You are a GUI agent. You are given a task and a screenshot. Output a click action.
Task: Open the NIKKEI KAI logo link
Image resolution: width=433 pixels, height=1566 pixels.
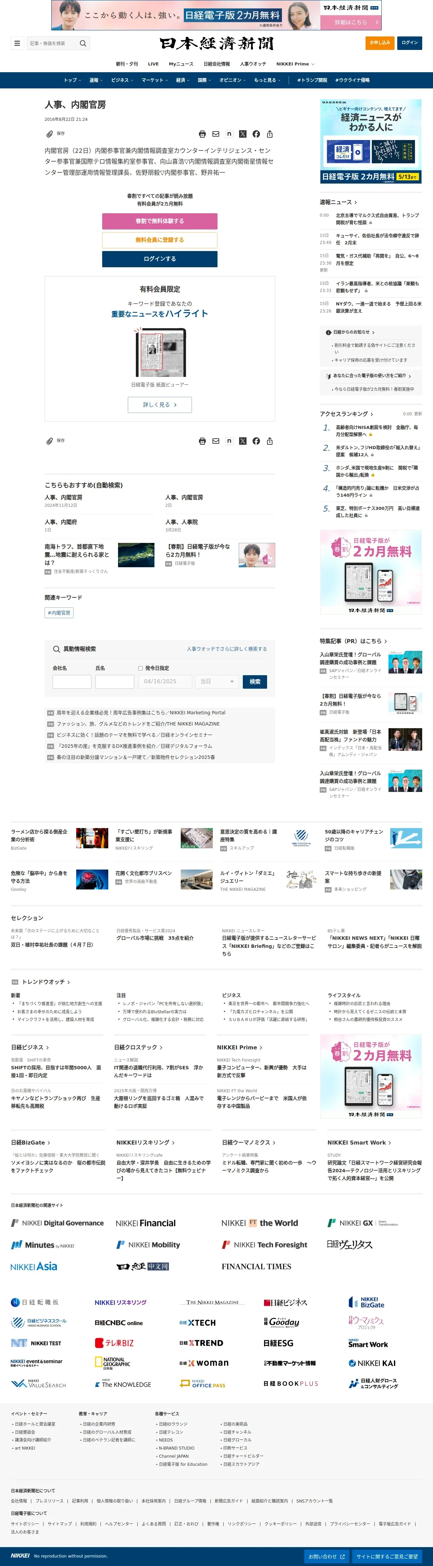point(372,1363)
